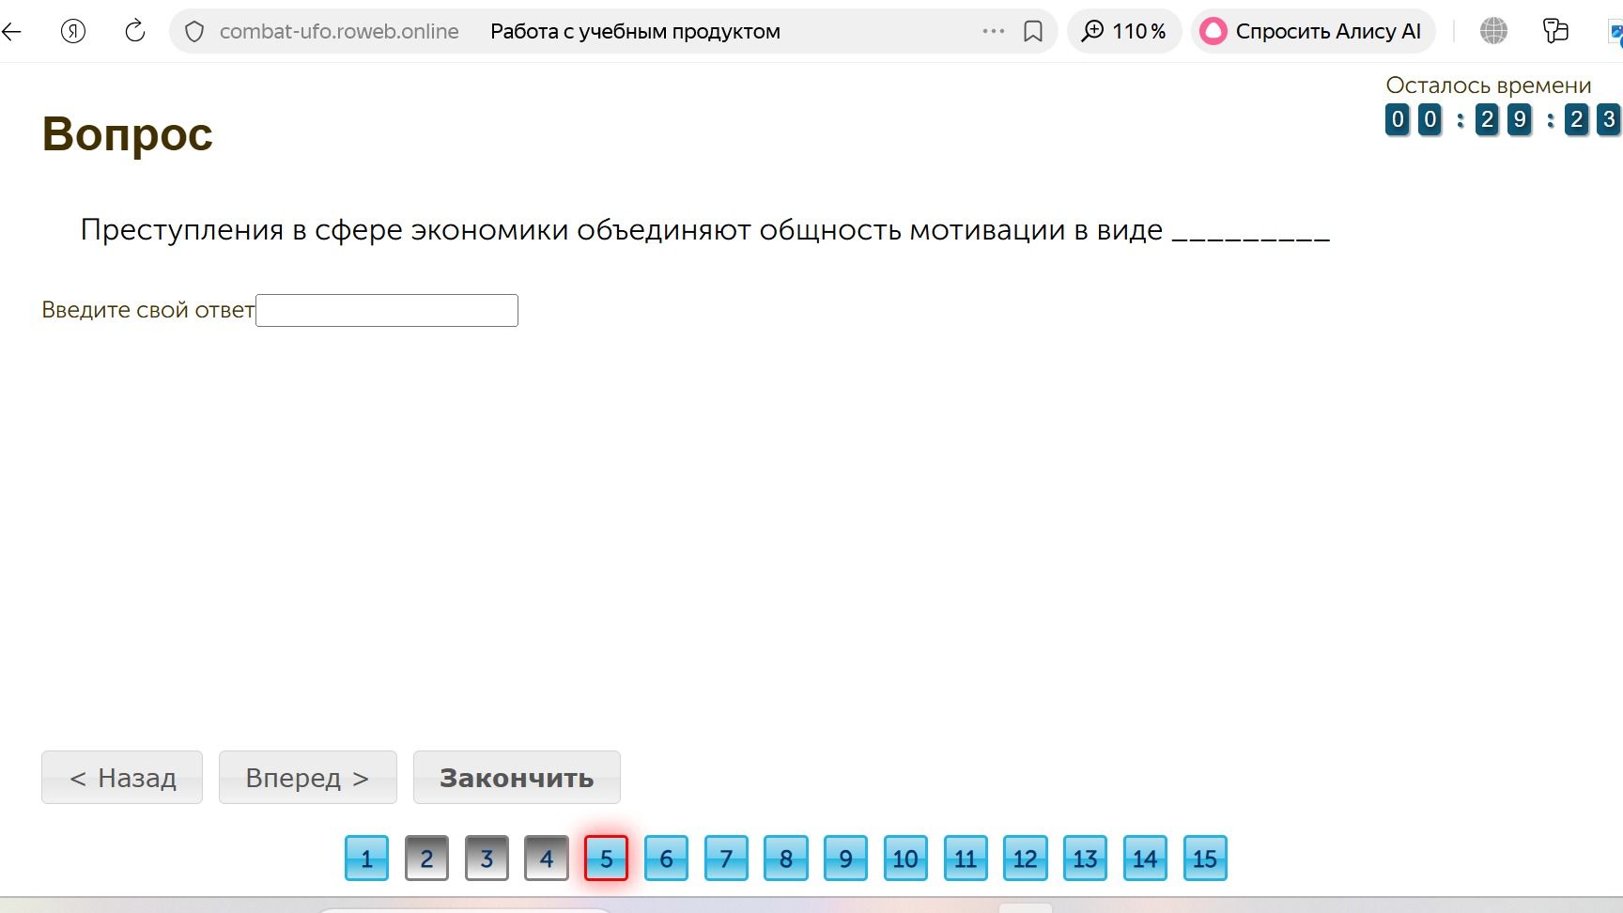The image size is (1623, 913).
Task: Finish the test with Закончить
Action: pos(517,778)
